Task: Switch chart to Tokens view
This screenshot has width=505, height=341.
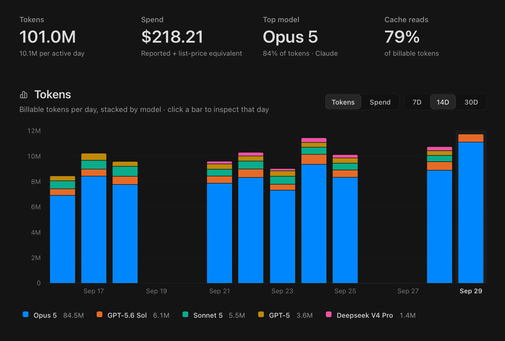Action: pos(343,102)
